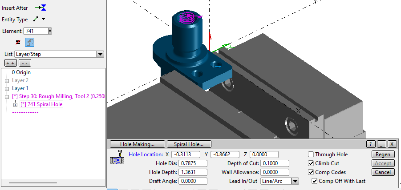Toggle Comp Off With Last checkbox

click(315, 181)
